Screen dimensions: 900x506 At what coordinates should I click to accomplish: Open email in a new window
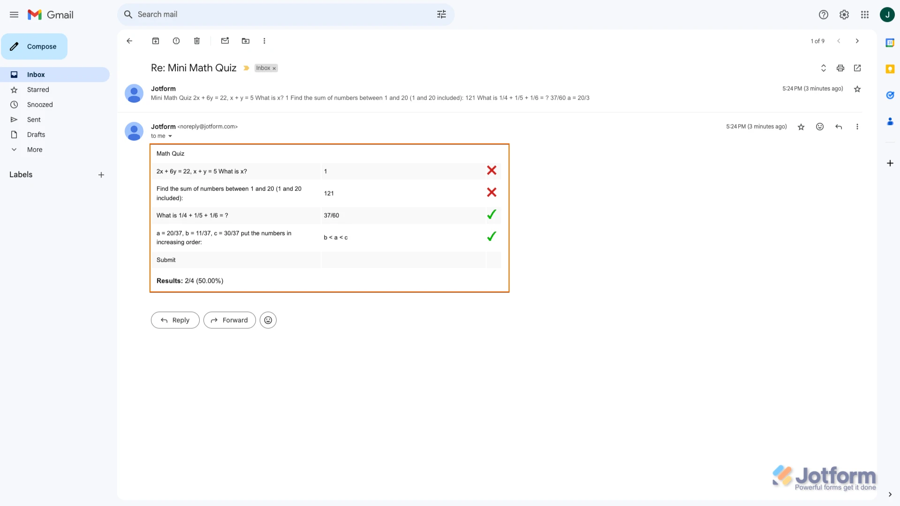(857, 68)
